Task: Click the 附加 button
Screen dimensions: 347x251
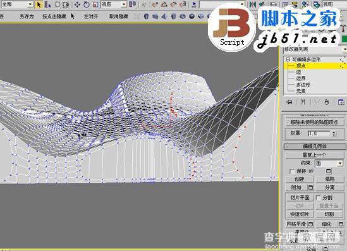Action: [x=296, y=188]
